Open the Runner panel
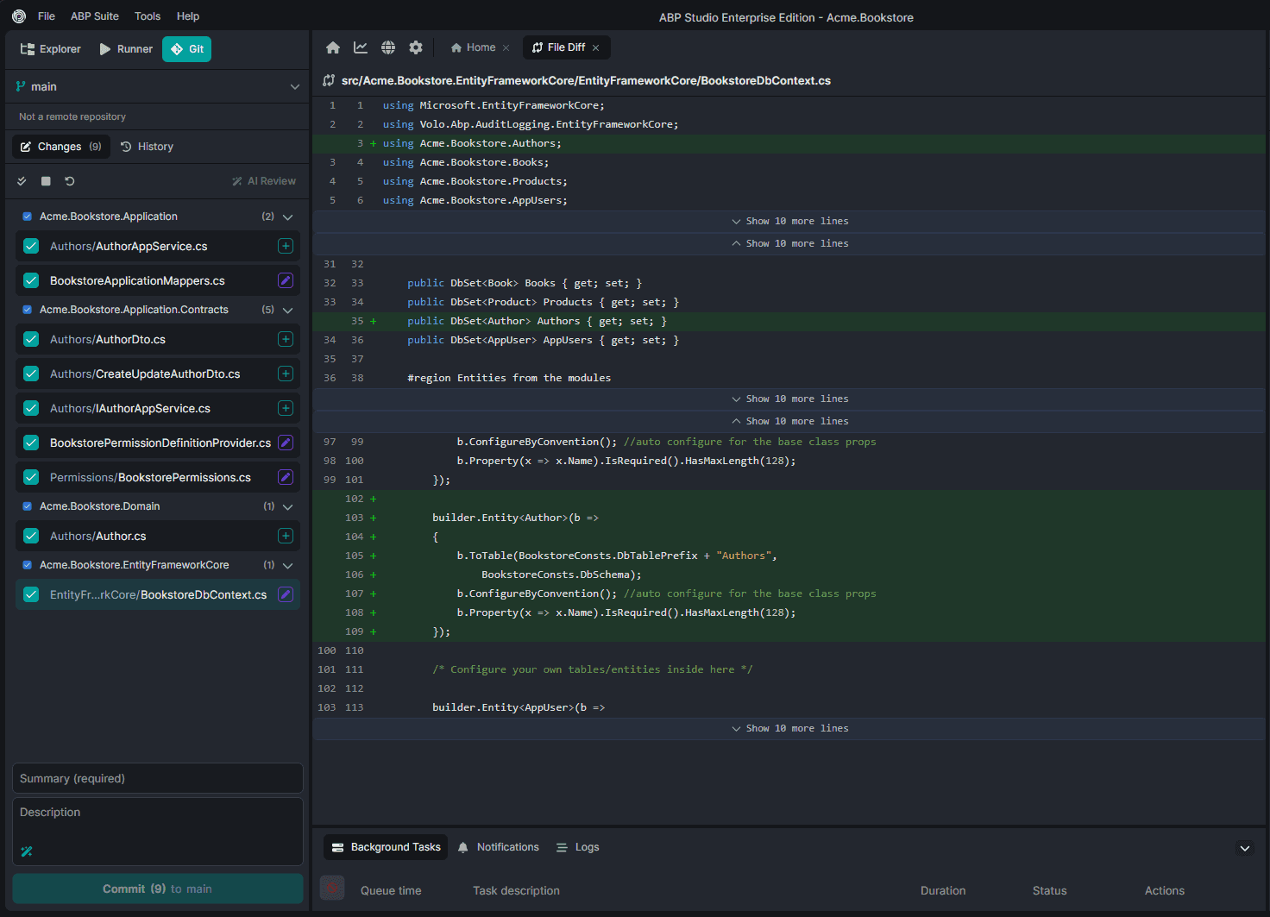 (126, 49)
